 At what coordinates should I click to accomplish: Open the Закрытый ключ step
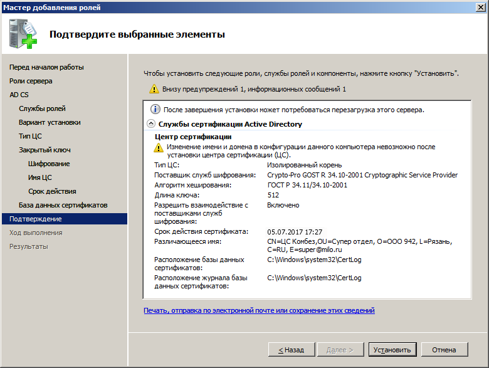coord(45,150)
